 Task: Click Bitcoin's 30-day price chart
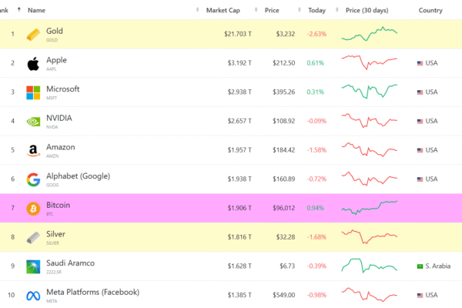pos(369,208)
